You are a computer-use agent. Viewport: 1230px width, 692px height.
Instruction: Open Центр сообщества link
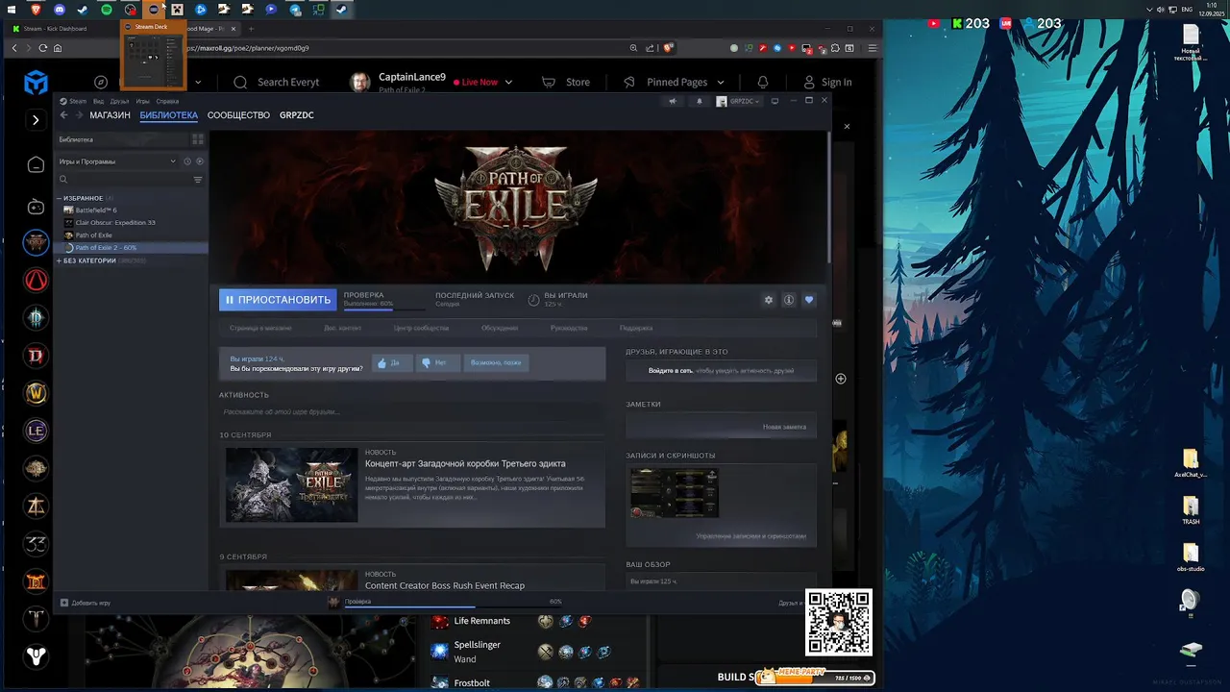421,328
